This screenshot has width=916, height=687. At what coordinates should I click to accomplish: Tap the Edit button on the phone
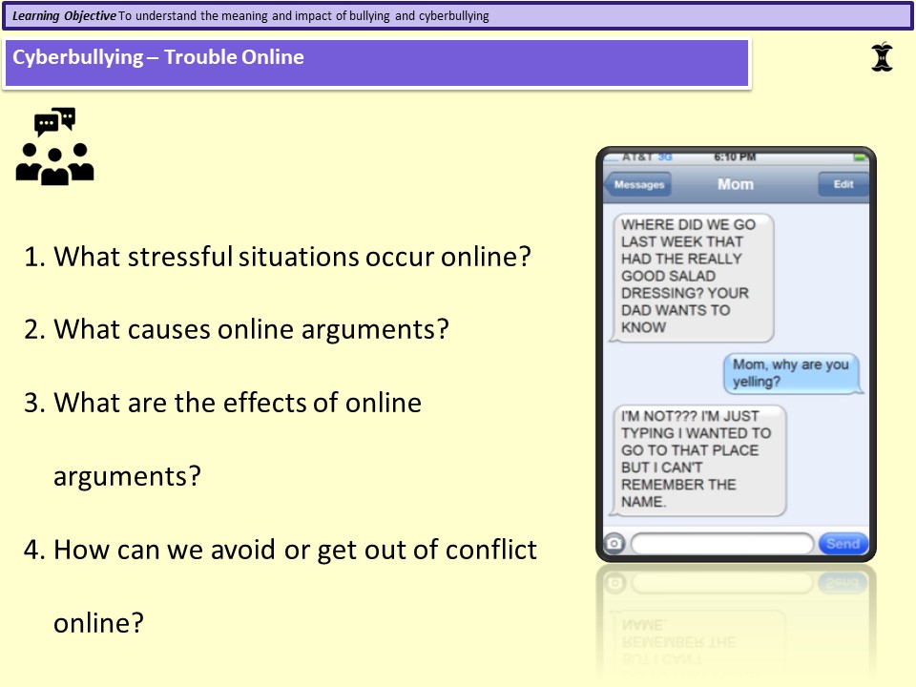click(843, 184)
